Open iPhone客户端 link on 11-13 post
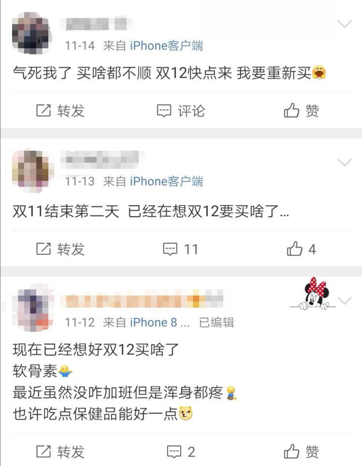The width and height of the screenshot is (362, 466). click(166, 181)
